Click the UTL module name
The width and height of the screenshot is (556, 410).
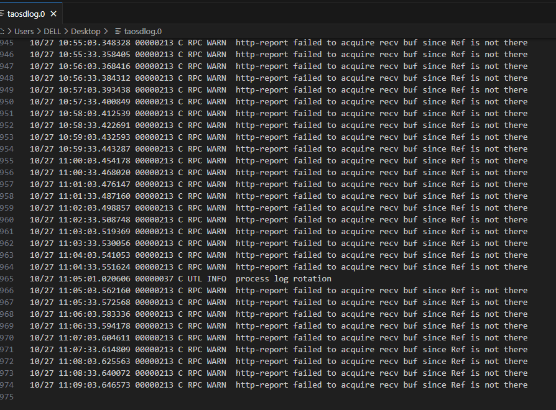(x=195, y=279)
